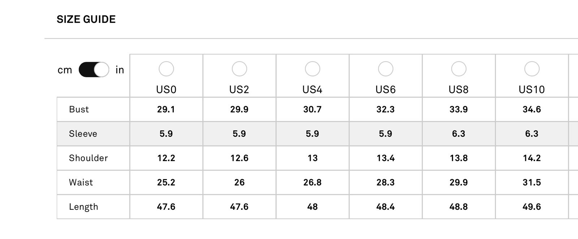Click the US8 sleeve value 6.3
Image resolution: width=578 pixels, height=239 pixels.
pos(459,134)
